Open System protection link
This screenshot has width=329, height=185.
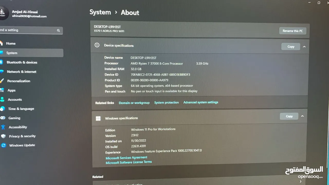click(x=166, y=103)
